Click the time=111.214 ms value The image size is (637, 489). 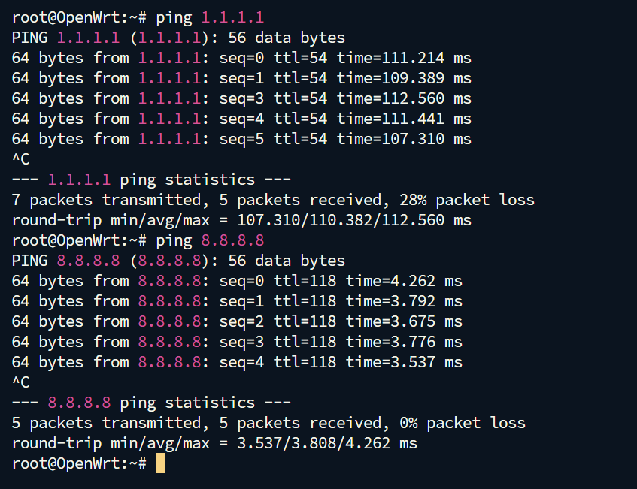(404, 58)
